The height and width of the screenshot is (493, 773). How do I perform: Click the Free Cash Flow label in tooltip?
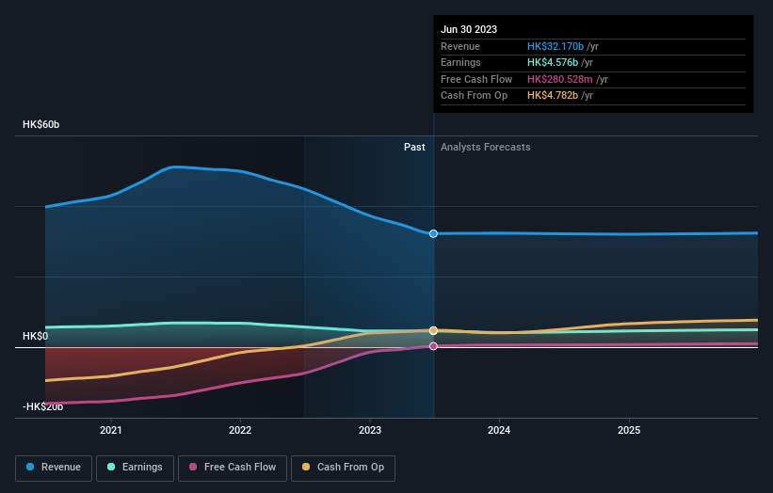(476, 79)
